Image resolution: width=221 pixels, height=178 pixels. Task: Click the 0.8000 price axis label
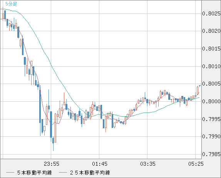pyautogui.click(x=211, y=101)
